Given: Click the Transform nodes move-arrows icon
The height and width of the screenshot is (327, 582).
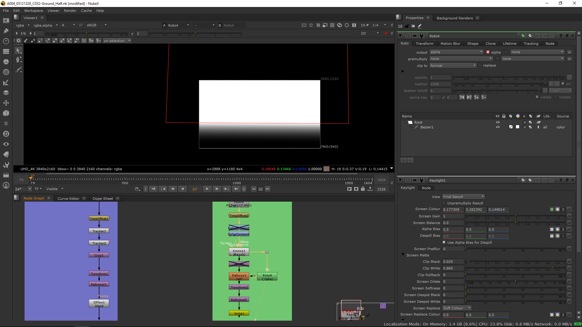Looking at the screenshot, I should coord(6,103).
